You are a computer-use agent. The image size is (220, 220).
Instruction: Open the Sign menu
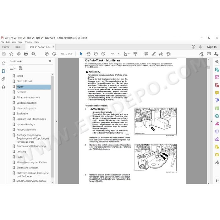tap(20, 42)
